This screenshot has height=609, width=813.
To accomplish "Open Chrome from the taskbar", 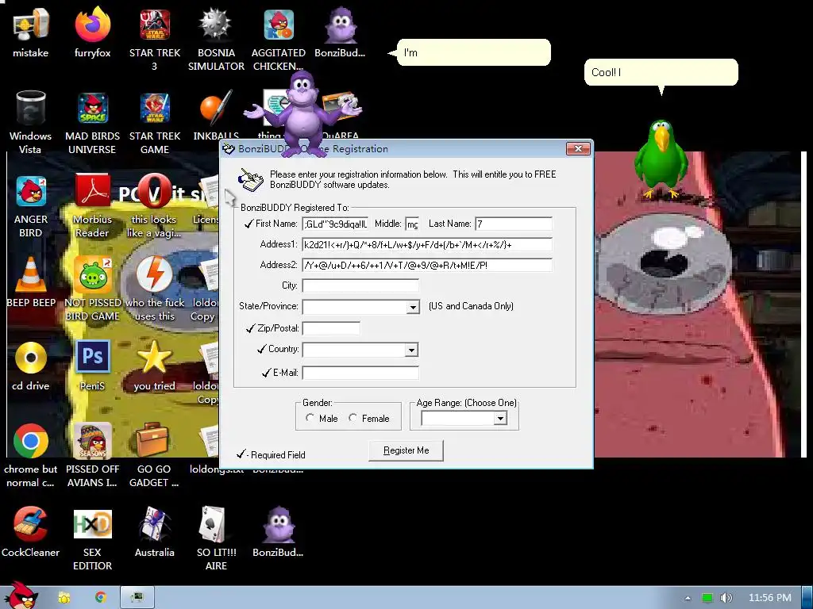I will tap(101, 598).
